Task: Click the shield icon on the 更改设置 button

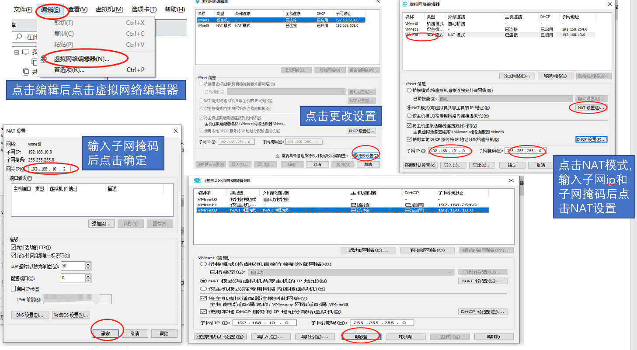Action: pyautogui.click(x=355, y=156)
